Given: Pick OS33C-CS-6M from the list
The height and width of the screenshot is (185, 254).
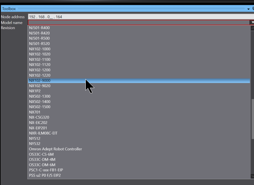Looking at the screenshot, I should pos(41,154).
